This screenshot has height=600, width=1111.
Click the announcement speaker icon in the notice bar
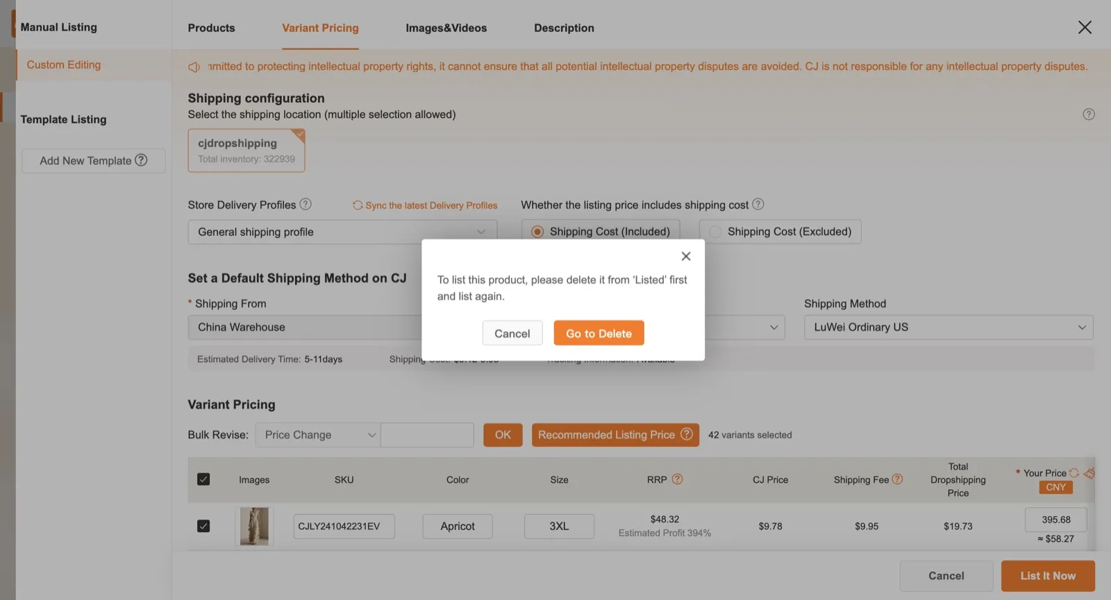click(194, 67)
